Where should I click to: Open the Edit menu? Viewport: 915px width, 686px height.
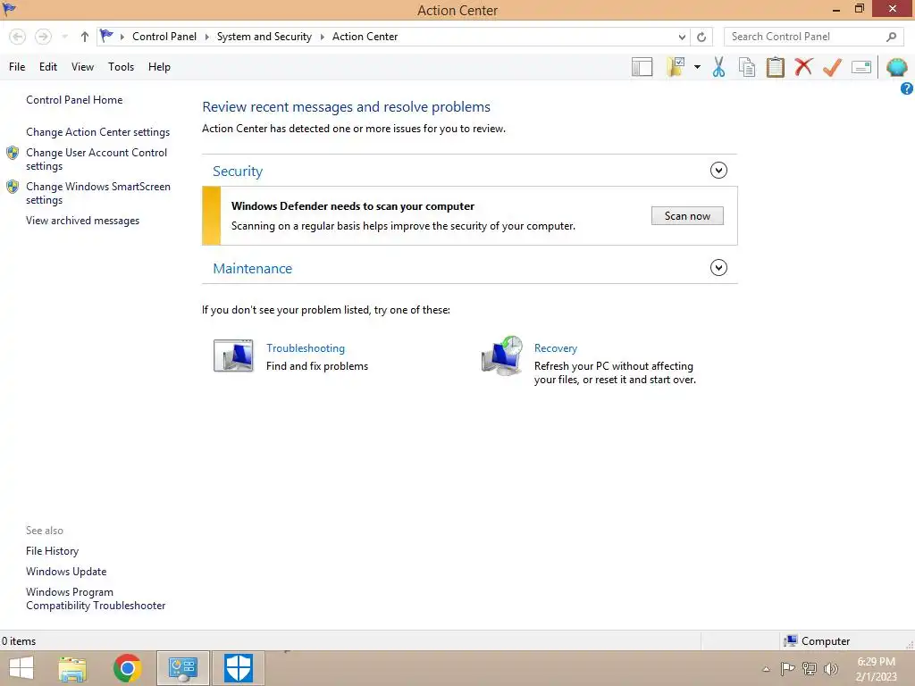(x=48, y=66)
